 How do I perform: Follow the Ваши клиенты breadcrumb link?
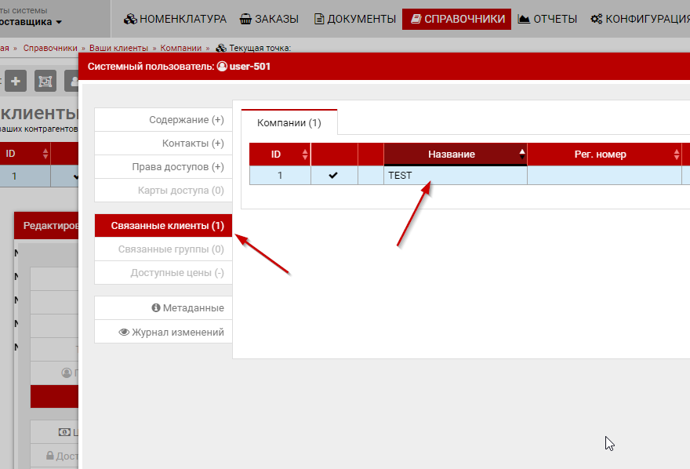click(118, 48)
